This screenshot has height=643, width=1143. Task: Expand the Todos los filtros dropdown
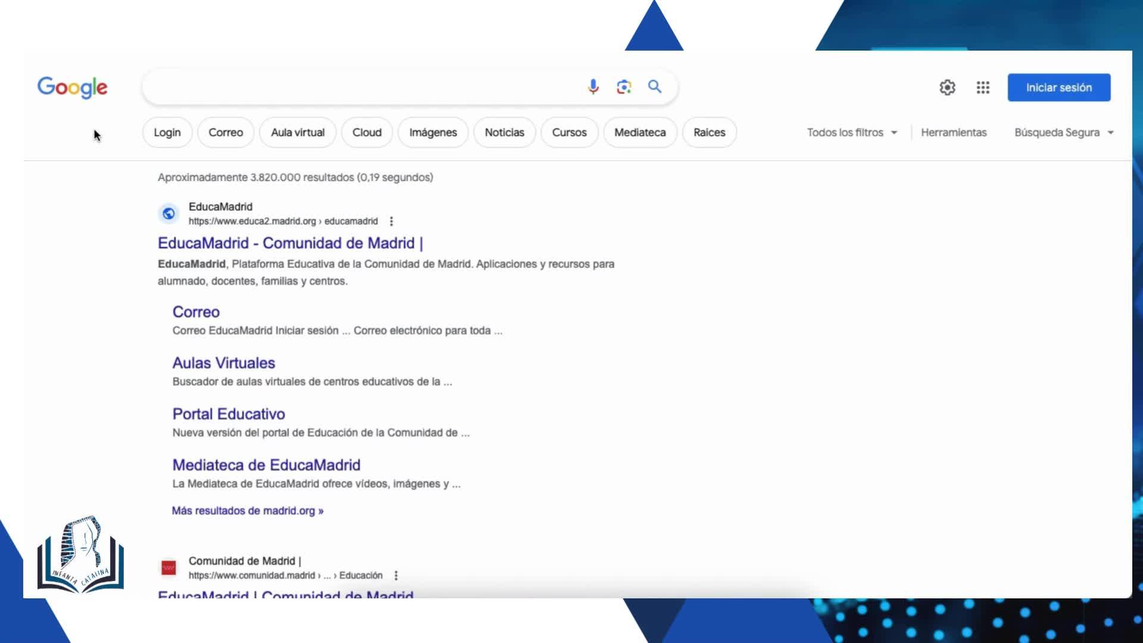click(x=852, y=133)
